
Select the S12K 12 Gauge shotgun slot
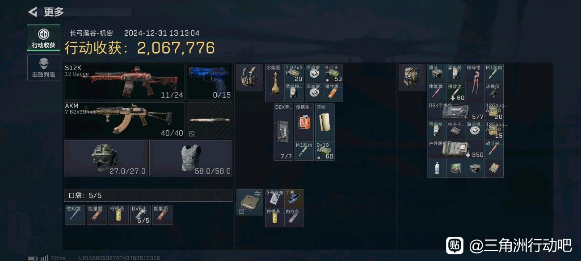[x=125, y=82]
